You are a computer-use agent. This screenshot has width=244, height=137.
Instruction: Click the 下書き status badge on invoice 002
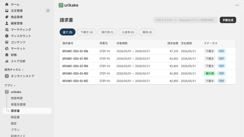210,81
